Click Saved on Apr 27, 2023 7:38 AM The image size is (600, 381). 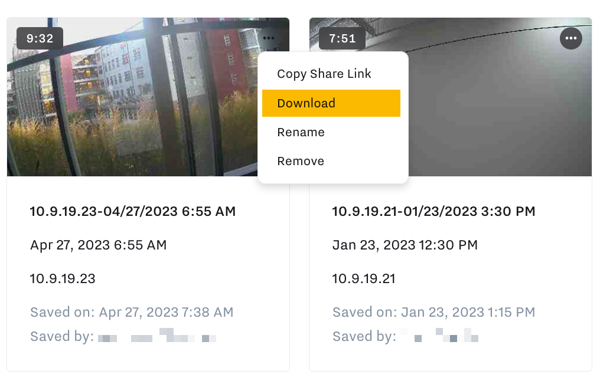(x=132, y=312)
